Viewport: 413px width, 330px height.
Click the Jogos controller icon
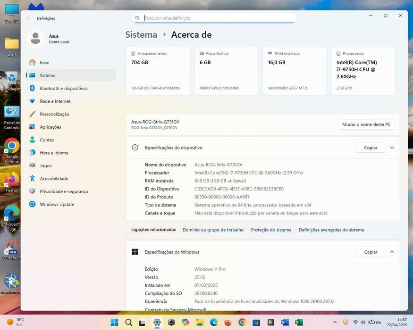point(33,165)
